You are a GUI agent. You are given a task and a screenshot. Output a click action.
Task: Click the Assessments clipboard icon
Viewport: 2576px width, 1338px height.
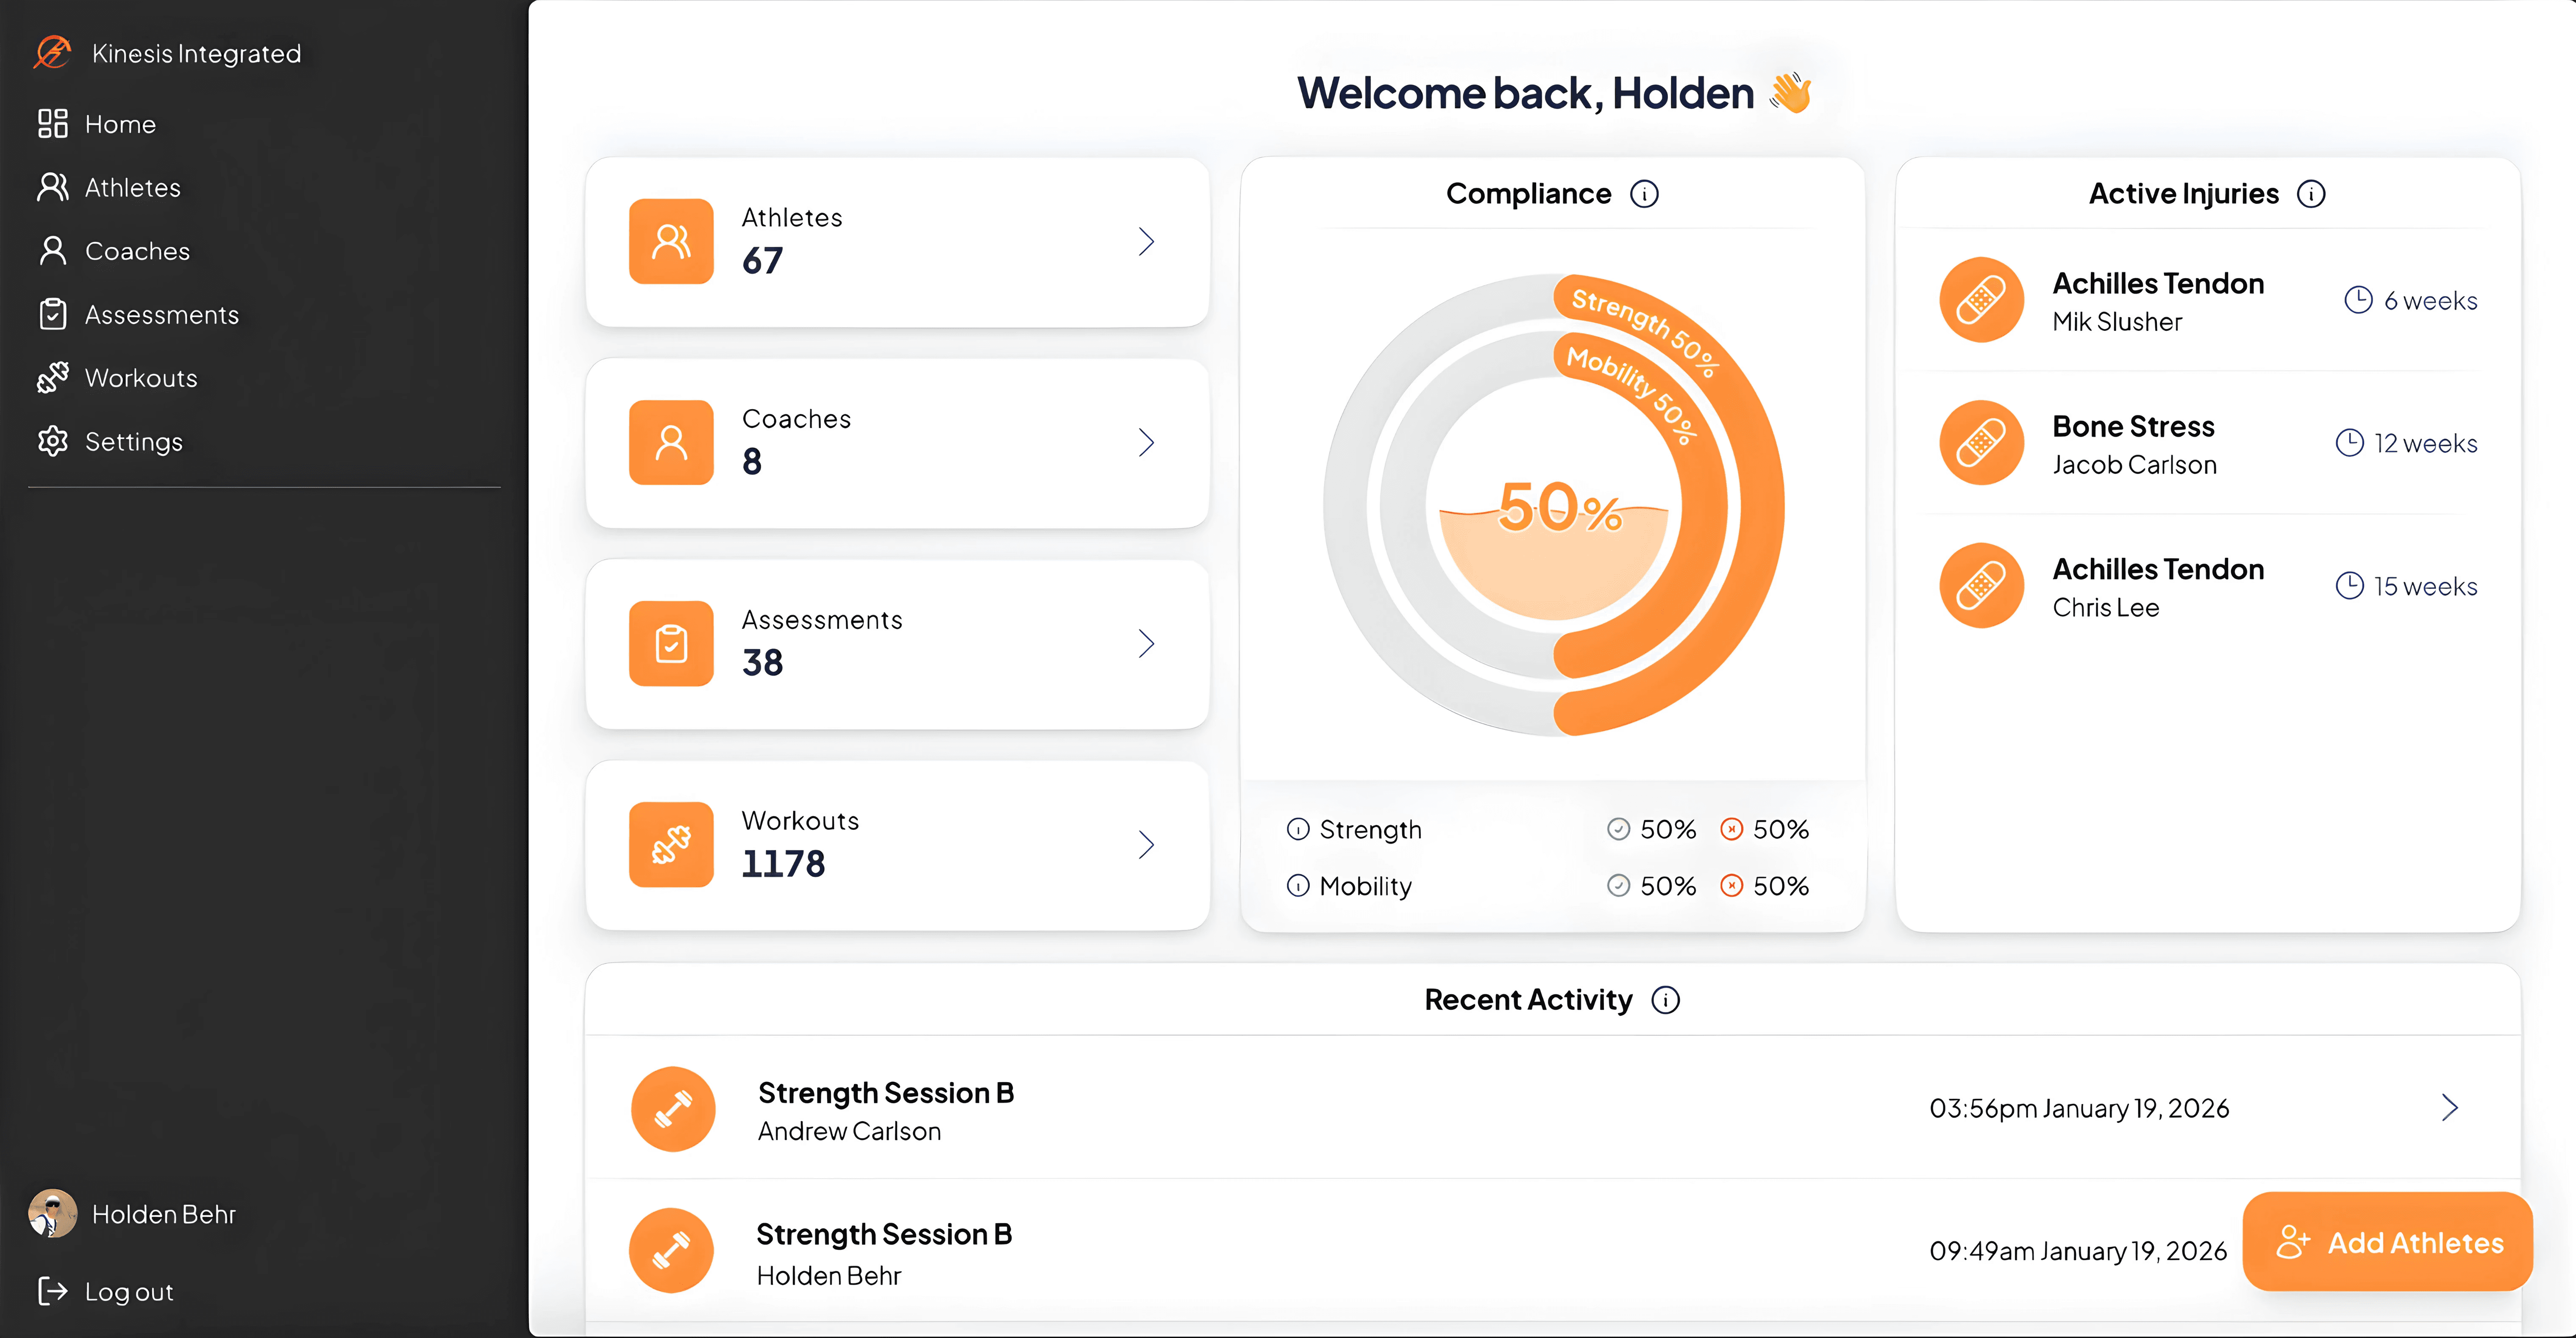[x=54, y=314]
